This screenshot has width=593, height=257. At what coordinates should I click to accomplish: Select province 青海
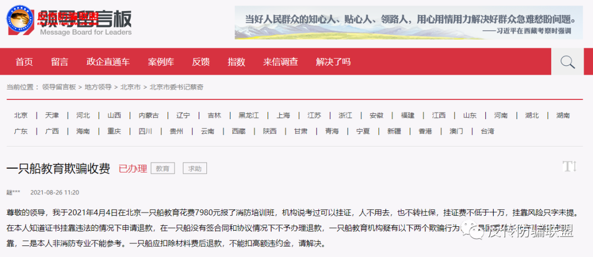pos(332,131)
